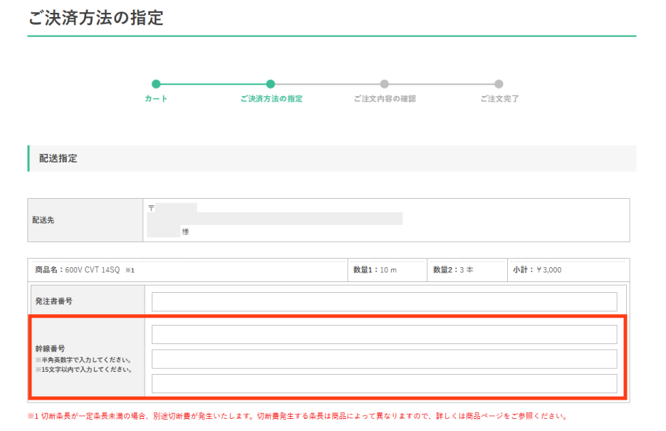Image resolution: width=666 pixels, height=431 pixels.
Task: Click the 幹線番号 field label
Action: pos(50,349)
